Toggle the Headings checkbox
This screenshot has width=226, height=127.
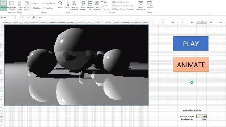pyautogui.click(x=44, y=8)
